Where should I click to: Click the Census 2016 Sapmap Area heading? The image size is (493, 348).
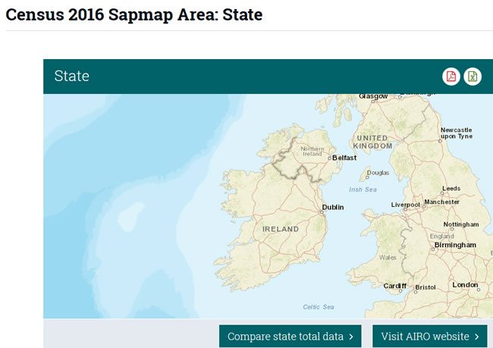pos(134,14)
